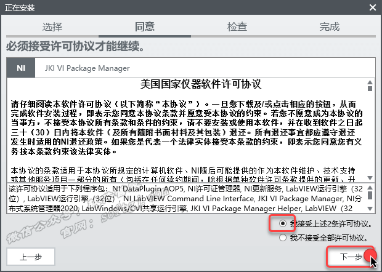The image size is (382, 272).
Task: Go back with the 上一步 button
Action: click(x=31, y=257)
